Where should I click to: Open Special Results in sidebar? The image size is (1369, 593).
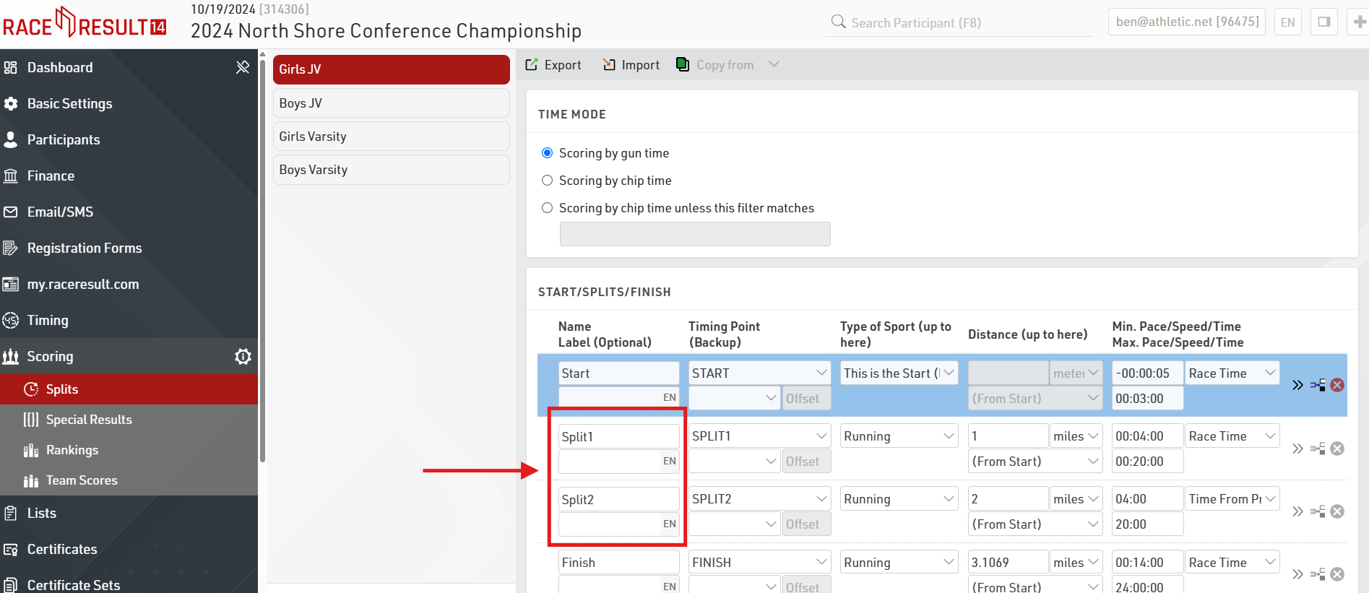(x=89, y=420)
